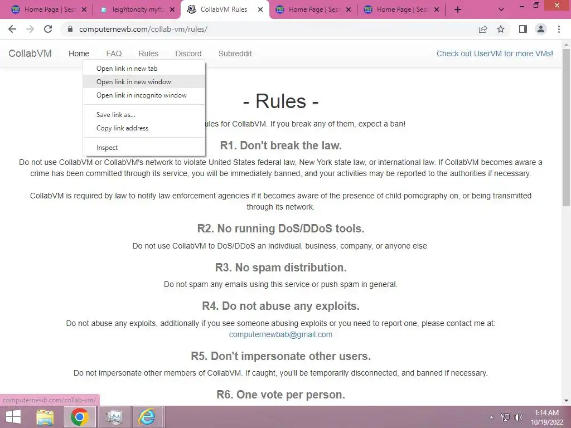
Task: Click the R4. Do not abuse any exploits heading
Action: click(x=281, y=306)
